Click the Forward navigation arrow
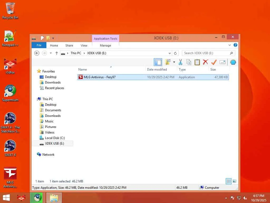The image size is (270, 203). tap(44, 53)
